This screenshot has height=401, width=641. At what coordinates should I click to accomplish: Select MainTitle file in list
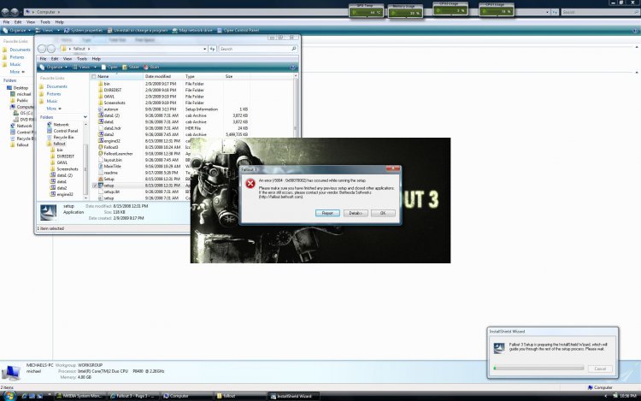click(113, 167)
